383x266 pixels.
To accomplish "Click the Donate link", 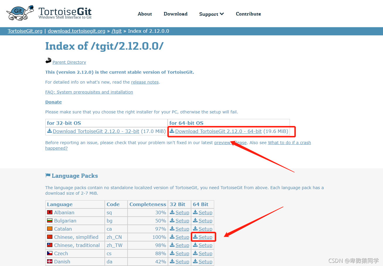I will click(x=54, y=102).
